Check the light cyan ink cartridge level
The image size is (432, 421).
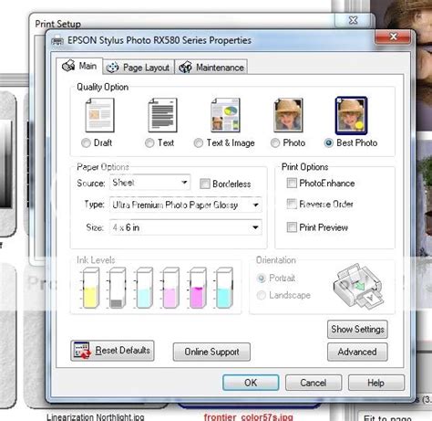[144, 288]
